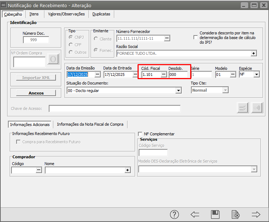This screenshot has height=222, width=269.
Task: Expand the Situação do Documento dropdown
Action: click(178, 91)
